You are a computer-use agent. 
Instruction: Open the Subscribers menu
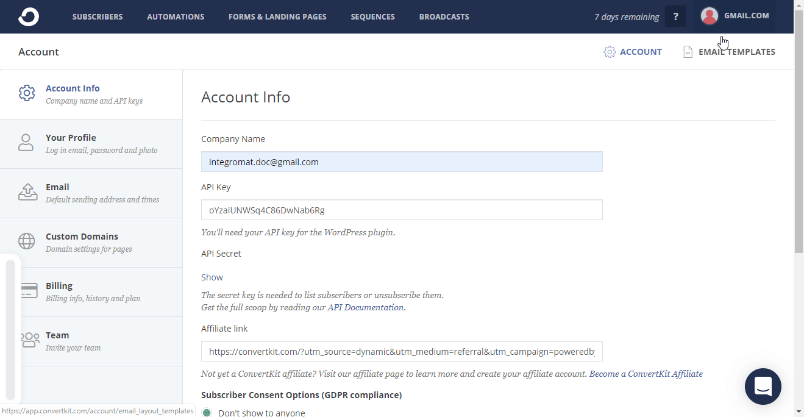[x=98, y=17]
